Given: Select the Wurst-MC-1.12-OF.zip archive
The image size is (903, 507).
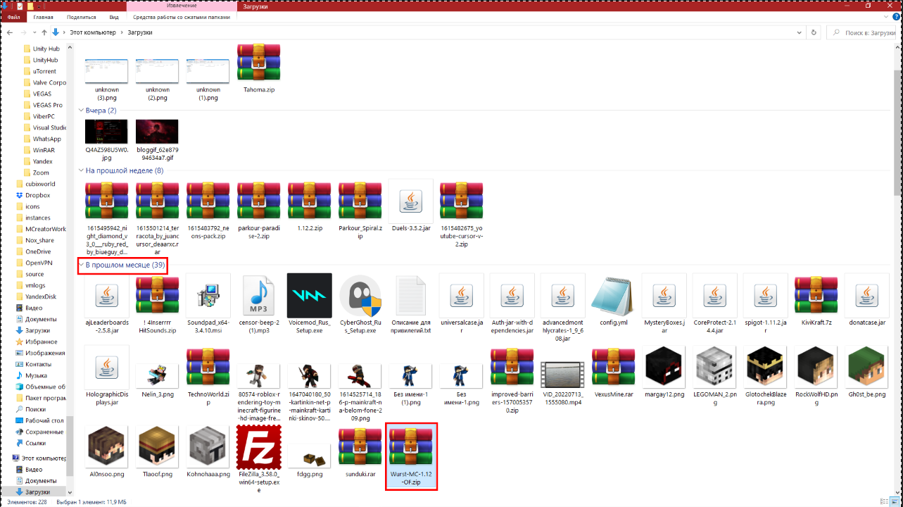Looking at the screenshot, I should click(412, 457).
